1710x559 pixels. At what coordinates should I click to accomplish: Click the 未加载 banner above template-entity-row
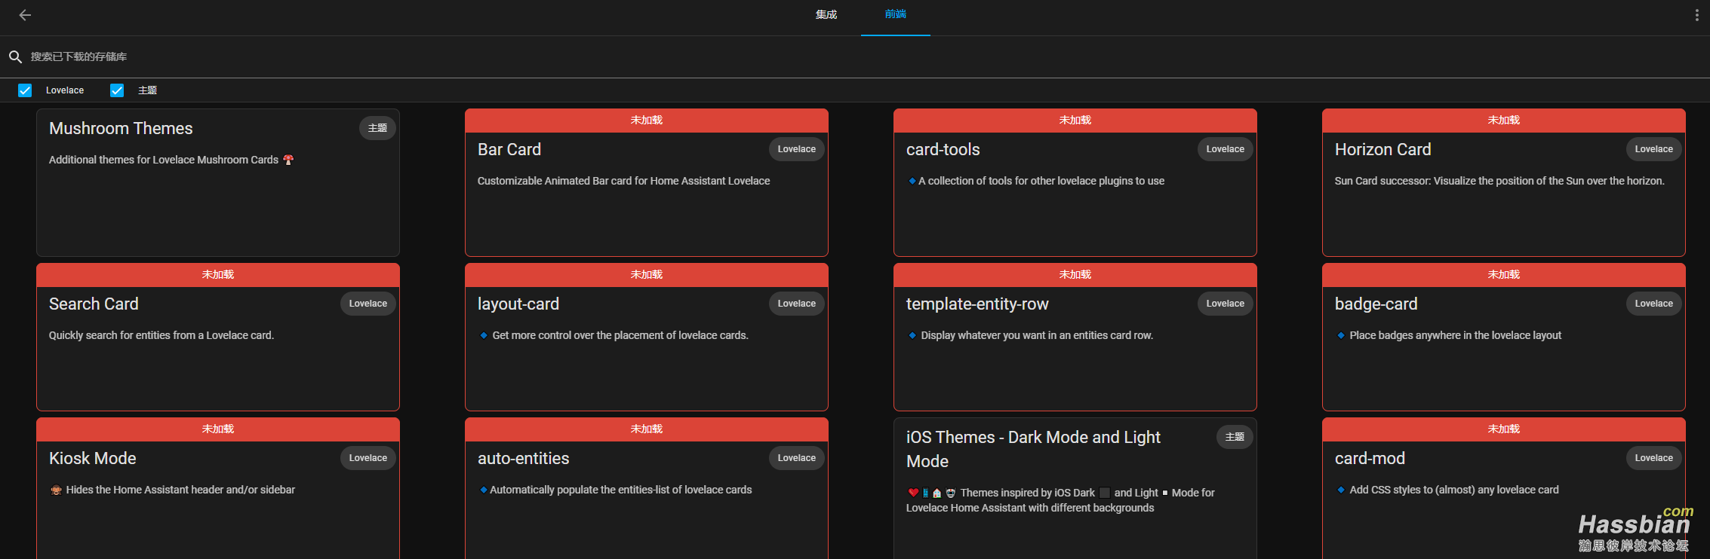(1075, 275)
